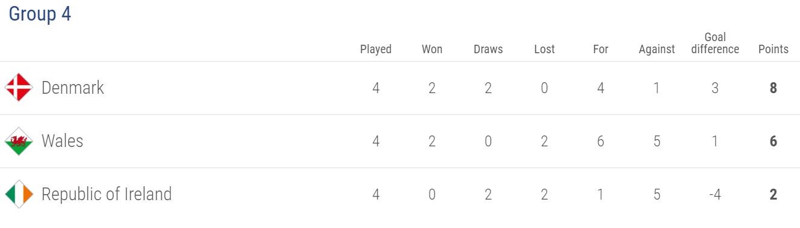The height and width of the screenshot is (228, 800).
Task: Sort by the For column header
Action: (x=601, y=49)
